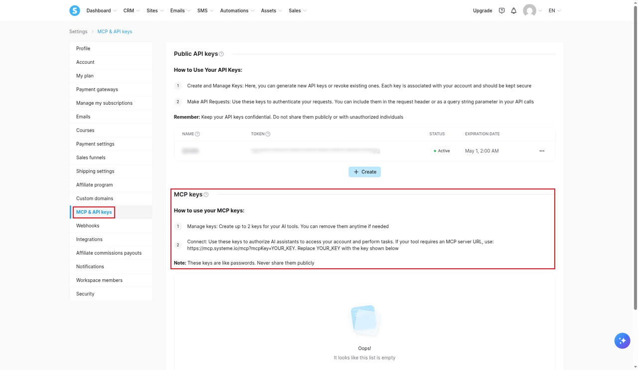Open the EN language selector

(x=555, y=10)
